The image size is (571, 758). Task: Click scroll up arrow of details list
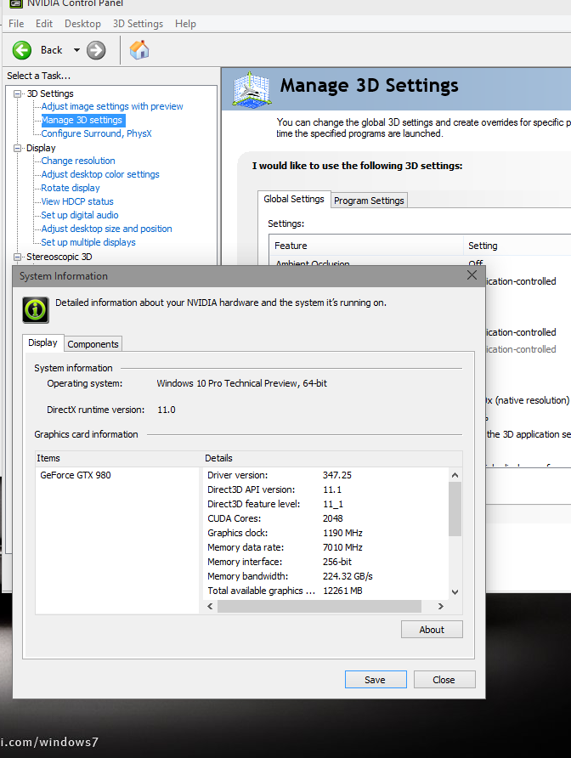pyautogui.click(x=455, y=475)
